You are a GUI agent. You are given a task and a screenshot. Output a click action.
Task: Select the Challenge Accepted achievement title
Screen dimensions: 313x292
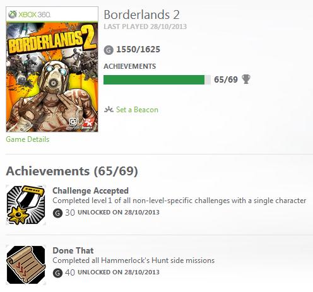(90, 190)
